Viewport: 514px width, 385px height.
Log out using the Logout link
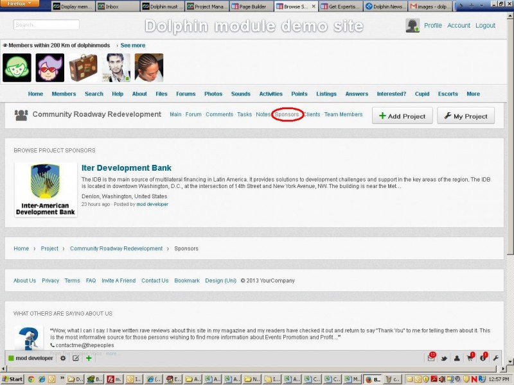click(x=485, y=26)
